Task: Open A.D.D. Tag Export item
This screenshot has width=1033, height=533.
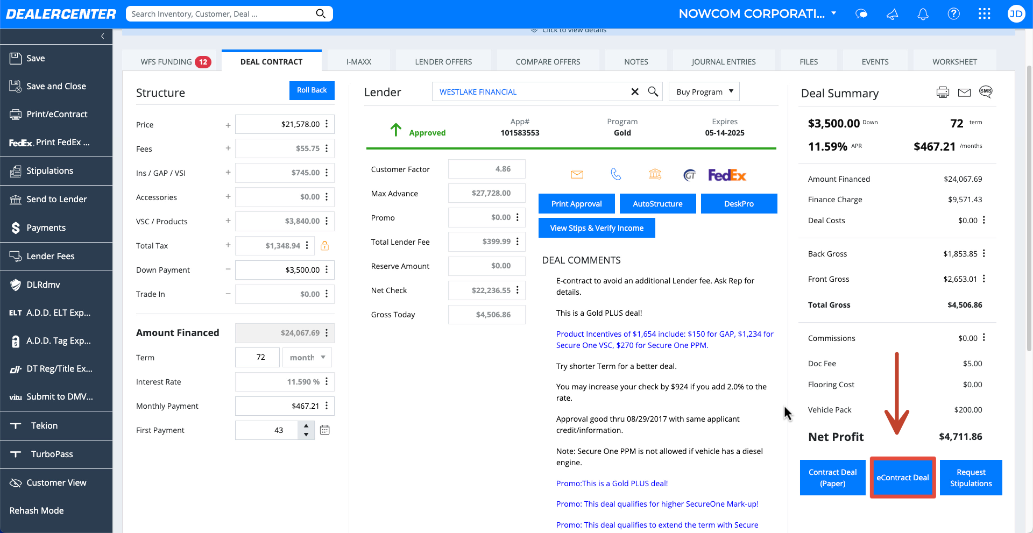Action: pos(56,340)
